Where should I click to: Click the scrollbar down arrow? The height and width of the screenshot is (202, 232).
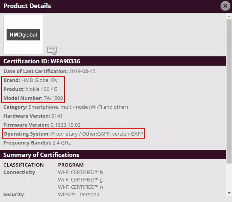(x=229, y=193)
